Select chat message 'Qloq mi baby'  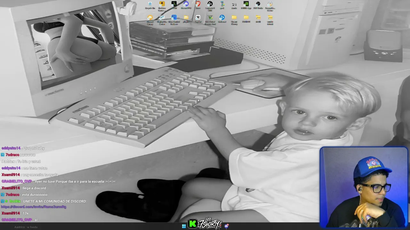pyautogui.click(x=34, y=148)
